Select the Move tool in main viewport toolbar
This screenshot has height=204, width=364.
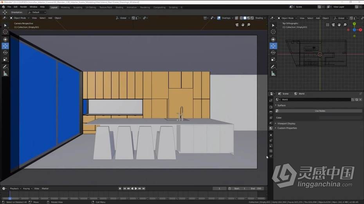(5, 46)
